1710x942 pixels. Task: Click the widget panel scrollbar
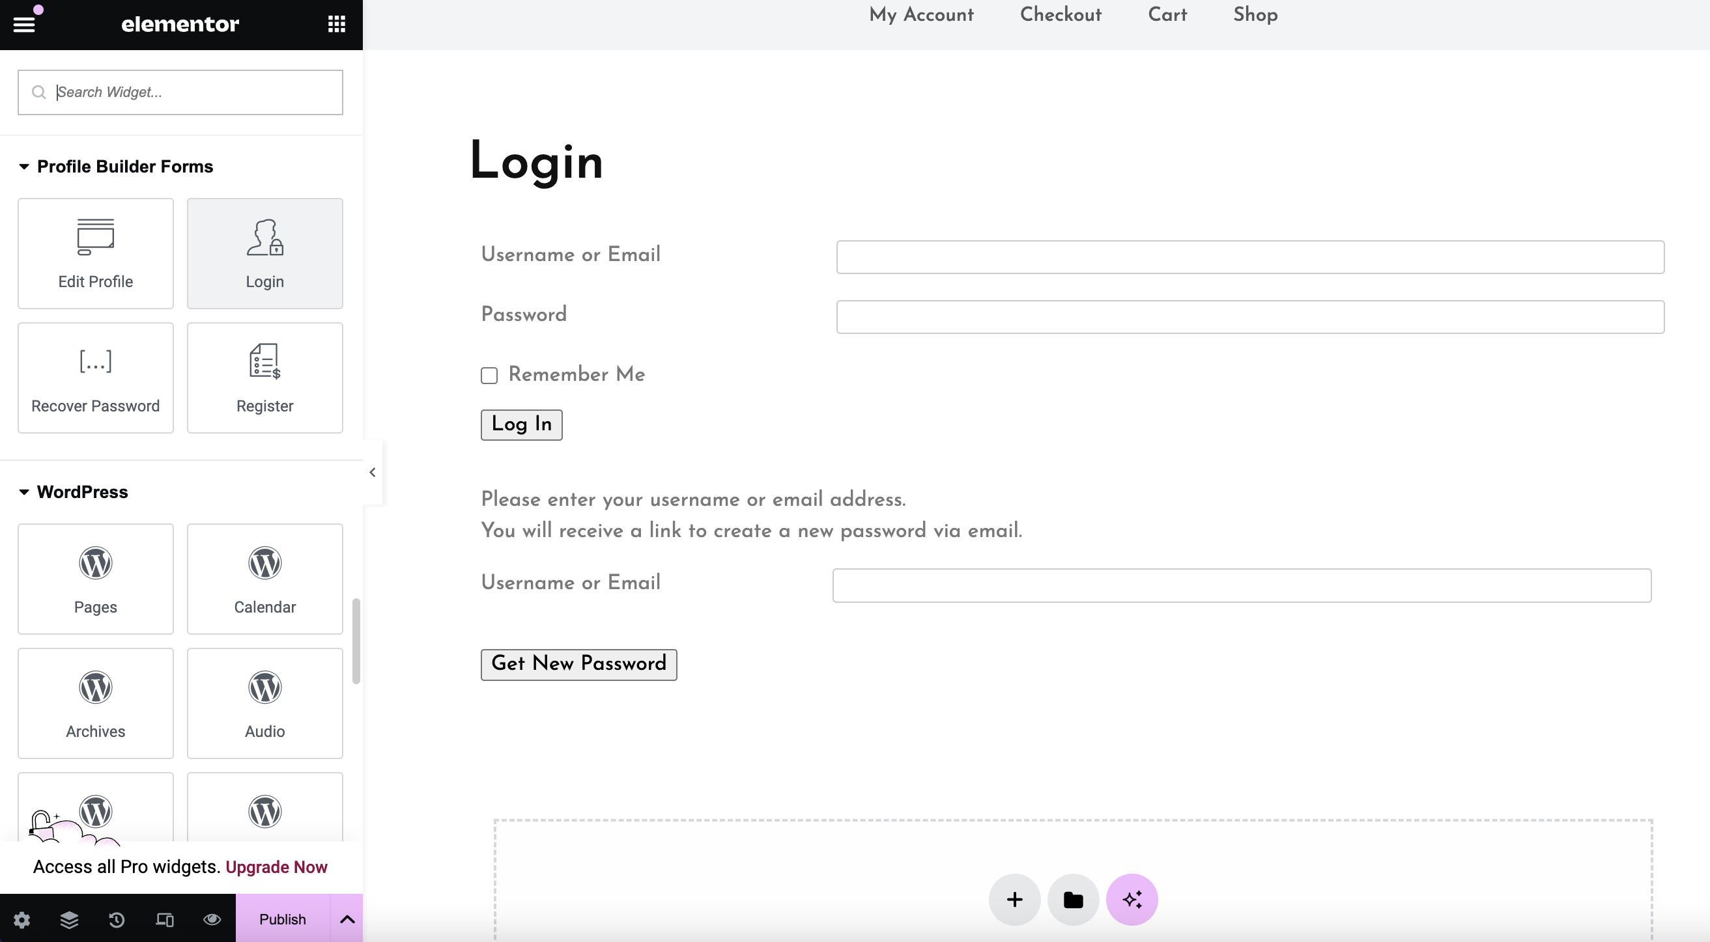[356, 641]
